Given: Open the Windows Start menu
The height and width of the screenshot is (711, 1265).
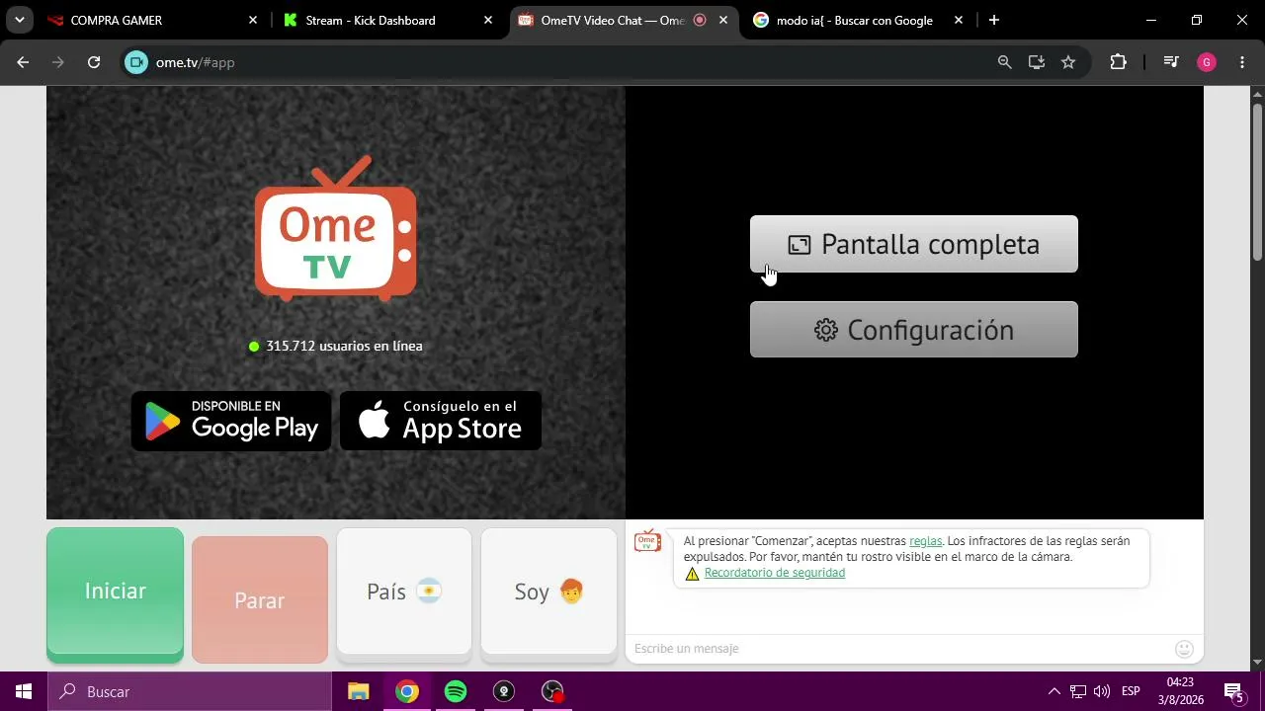Looking at the screenshot, I should tap(24, 691).
